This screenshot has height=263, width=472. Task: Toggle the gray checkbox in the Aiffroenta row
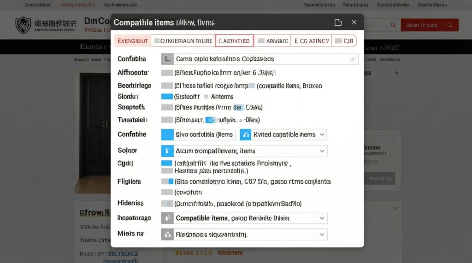(167, 73)
